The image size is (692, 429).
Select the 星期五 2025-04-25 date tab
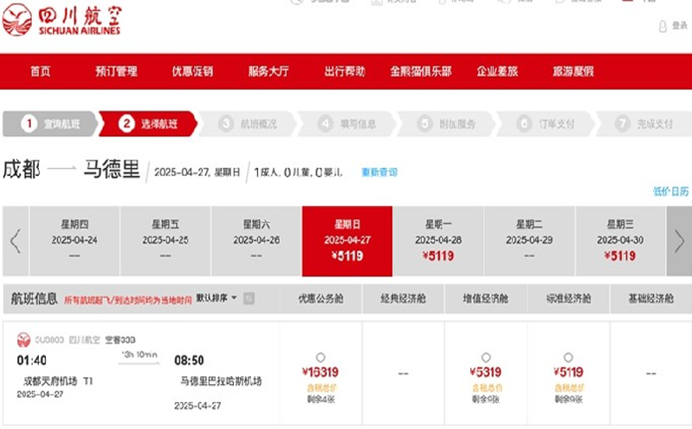click(x=165, y=241)
